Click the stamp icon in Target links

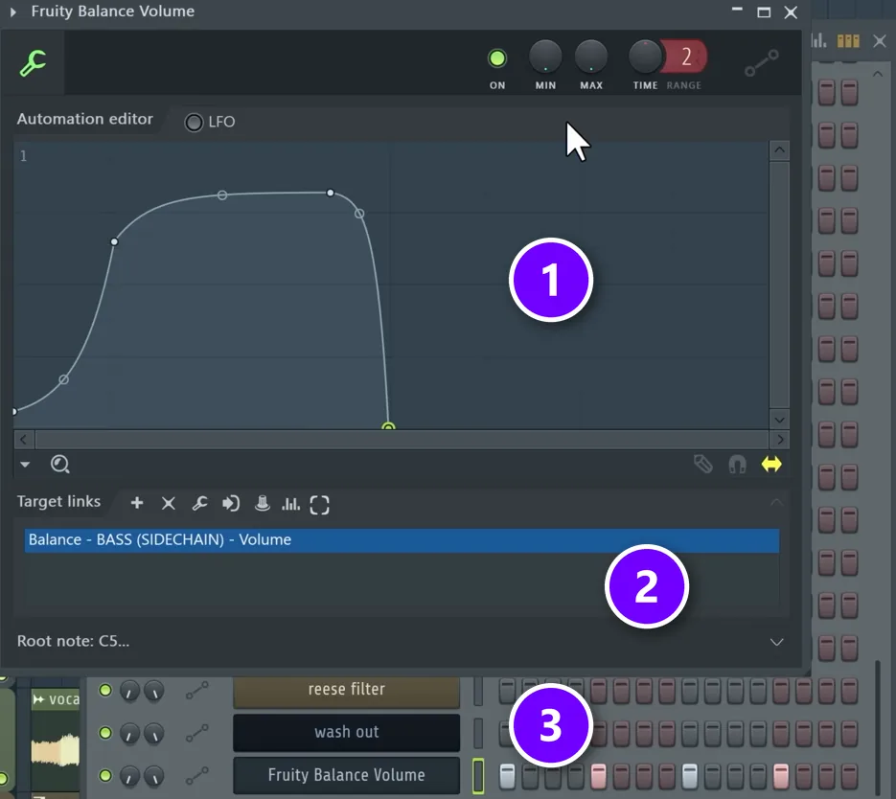[x=263, y=503]
